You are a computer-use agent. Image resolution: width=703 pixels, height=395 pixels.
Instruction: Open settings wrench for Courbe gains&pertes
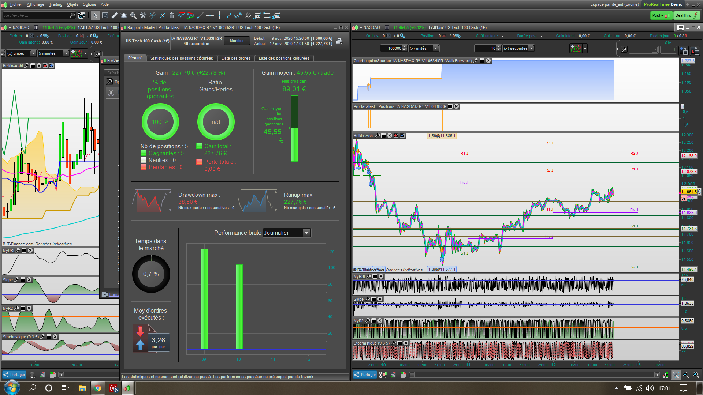tap(476, 61)
